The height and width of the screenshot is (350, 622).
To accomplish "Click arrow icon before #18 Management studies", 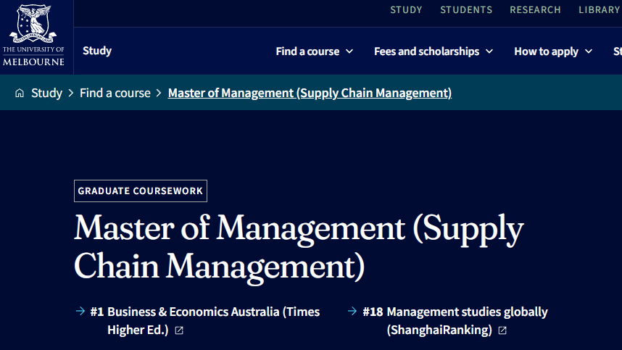I will point(352,312).
